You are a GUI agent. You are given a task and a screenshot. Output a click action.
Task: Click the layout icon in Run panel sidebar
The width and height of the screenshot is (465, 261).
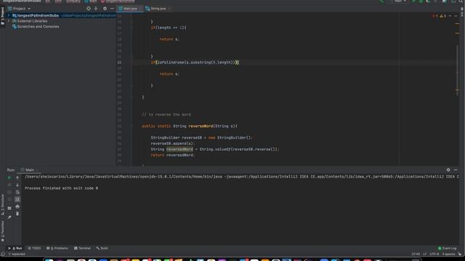(x=9, y=208)
